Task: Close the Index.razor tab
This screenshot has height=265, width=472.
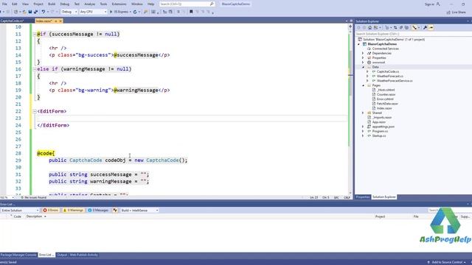Action: coord(60,21)
